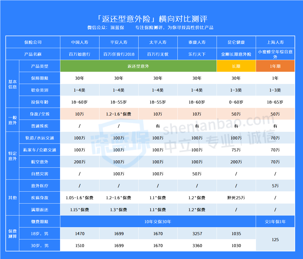Select product name 乐行天下
The width and height of the screenshot is (303, 259).
point(197,54)
